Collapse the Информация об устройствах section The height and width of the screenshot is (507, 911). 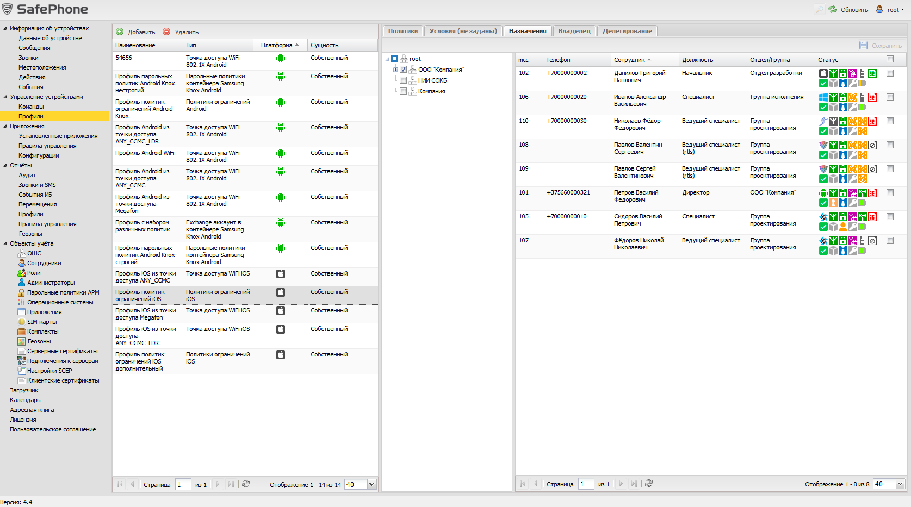point(5,28)
